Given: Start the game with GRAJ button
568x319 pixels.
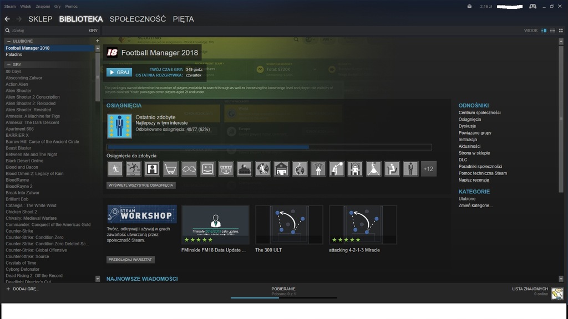Looking at the screenshot, I should [x=119, y=73].
